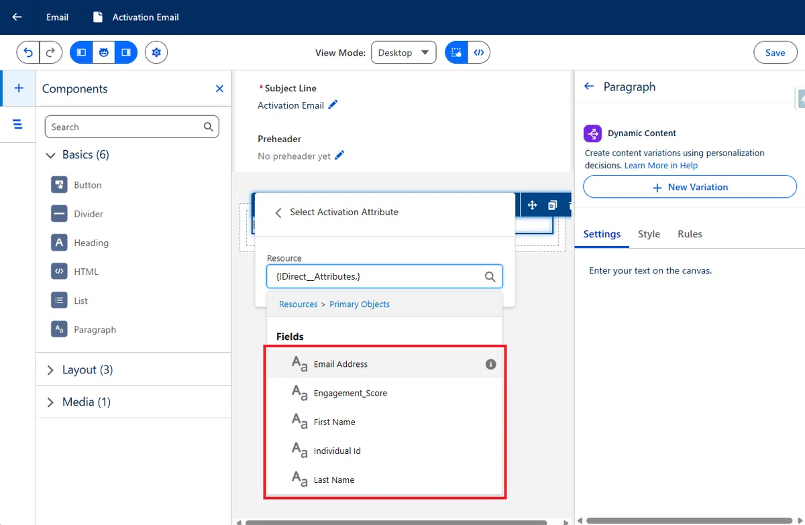Edit the Subject Line pencil icon

click(333, 105)
